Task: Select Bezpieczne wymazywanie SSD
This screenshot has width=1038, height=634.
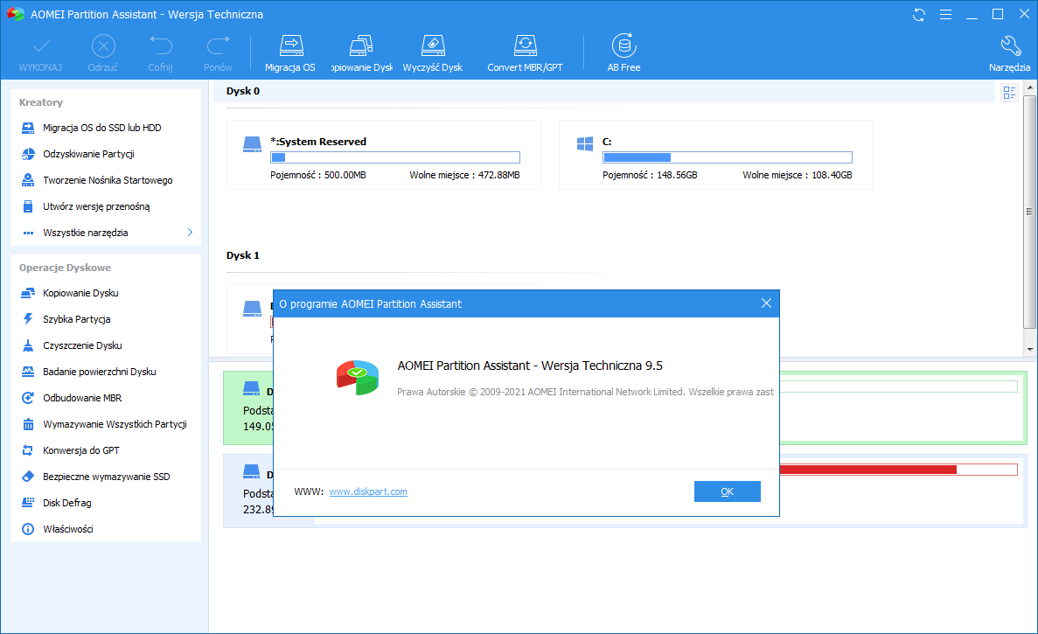Action: (x=106, y=477)
